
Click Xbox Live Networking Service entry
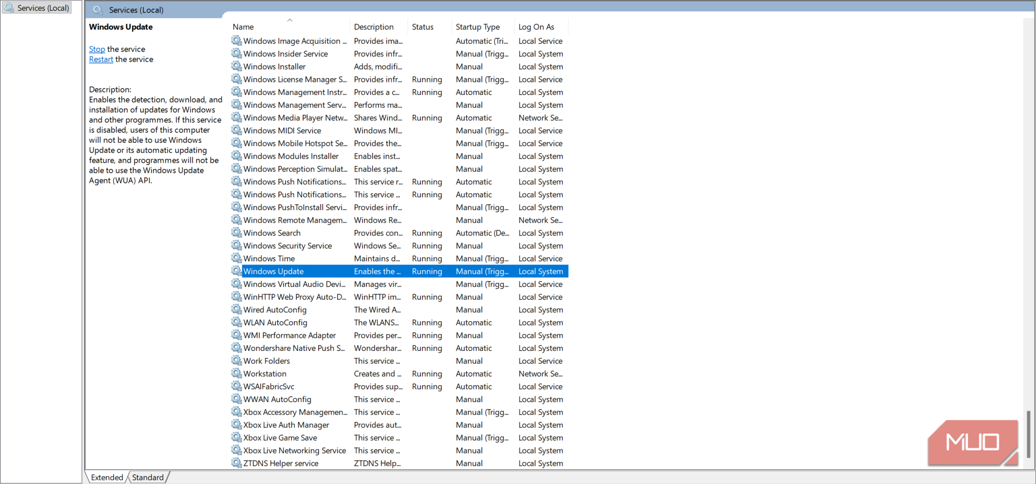[295, 451]
